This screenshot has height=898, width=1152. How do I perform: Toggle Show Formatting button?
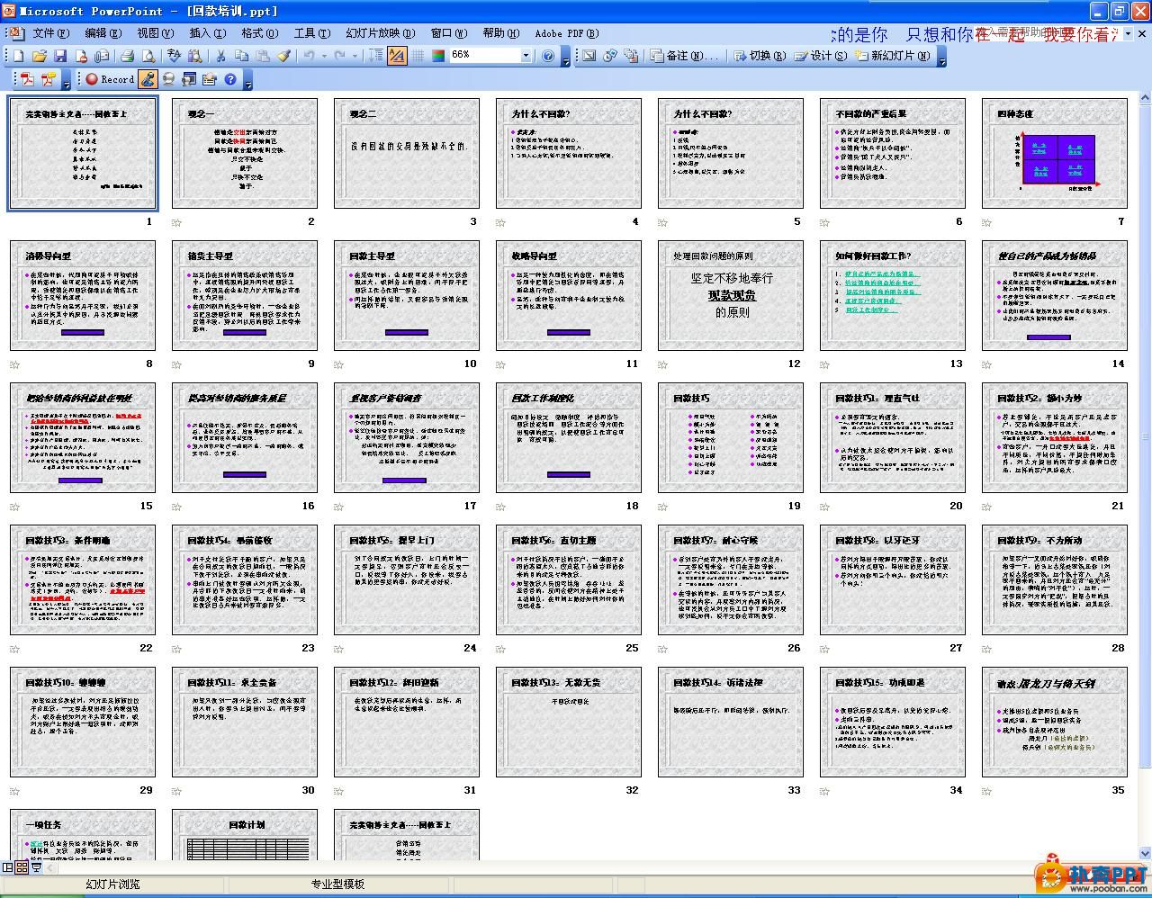click(x=397, y=56)
